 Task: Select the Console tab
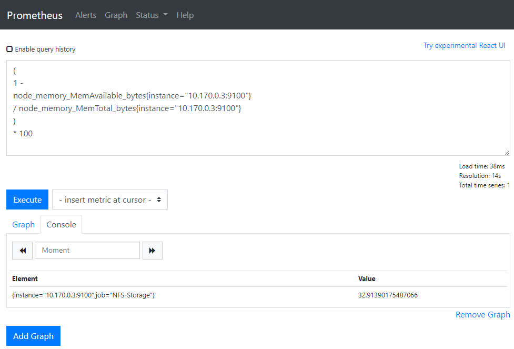[61, 225]
